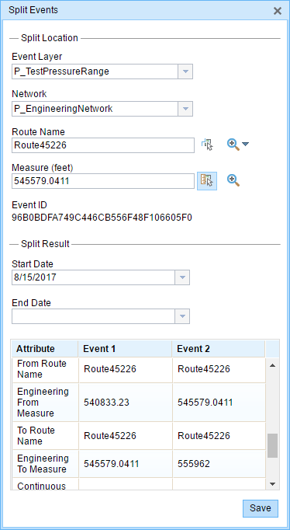Open the Event Layer dropdown
The width and height of the screenshot is (290, 530).
[x=185, y=71]
